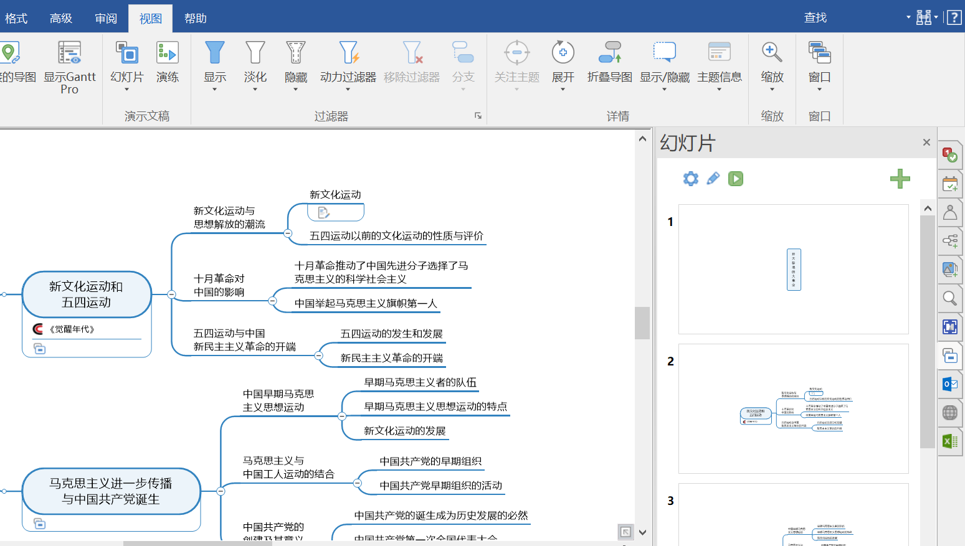This screenshot has width=965, height=546.
Task: Click the pencil edit icon in 幻灯片 panel
Action: point(713,179)
